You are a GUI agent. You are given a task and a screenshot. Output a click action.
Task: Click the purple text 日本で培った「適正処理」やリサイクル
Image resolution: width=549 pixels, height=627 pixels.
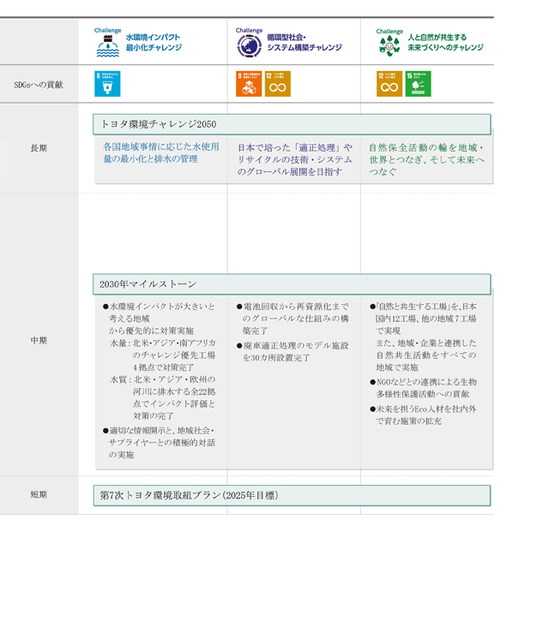(x=295, y=159)
